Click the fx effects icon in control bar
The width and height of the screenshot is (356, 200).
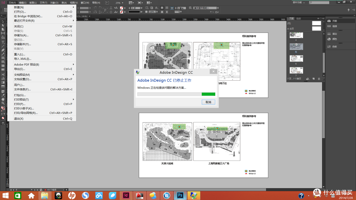[157, 8]
